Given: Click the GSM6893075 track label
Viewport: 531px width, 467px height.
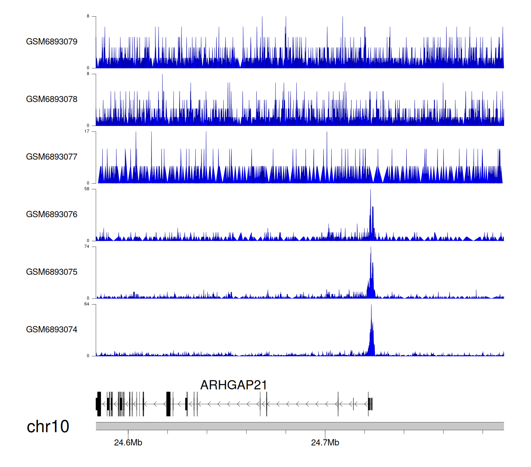Looking at the screenshot, I should pyautogui.click(x=52, y=272).
